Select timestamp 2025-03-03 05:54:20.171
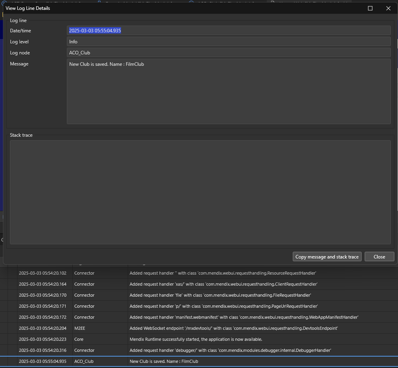 [42, 306]
